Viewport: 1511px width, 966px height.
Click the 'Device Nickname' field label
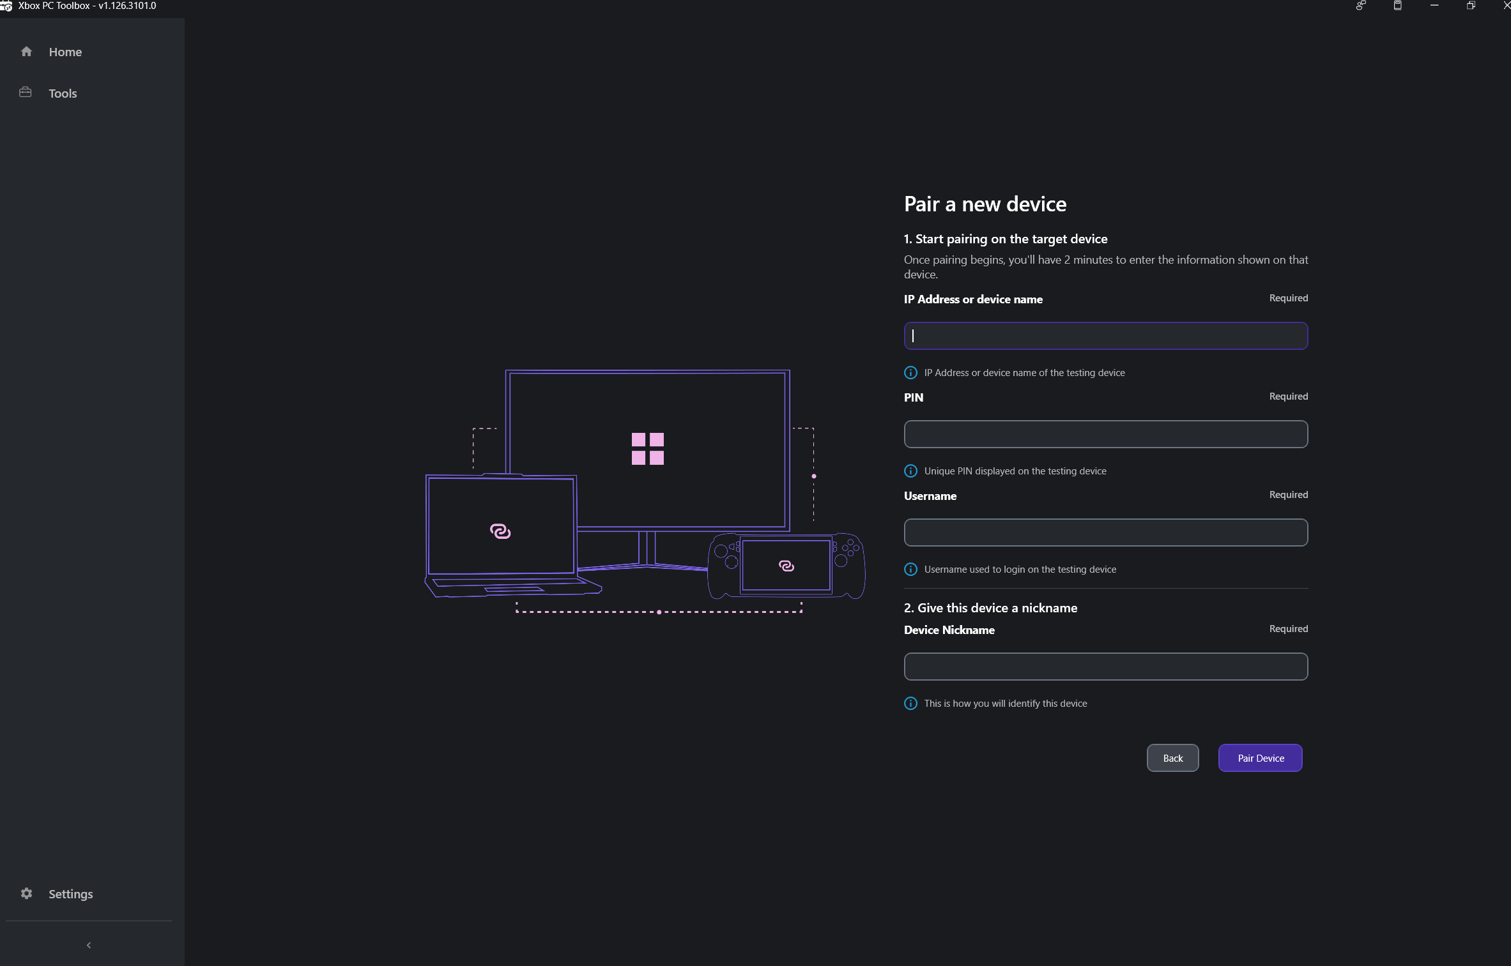click(x=949, y=630)
